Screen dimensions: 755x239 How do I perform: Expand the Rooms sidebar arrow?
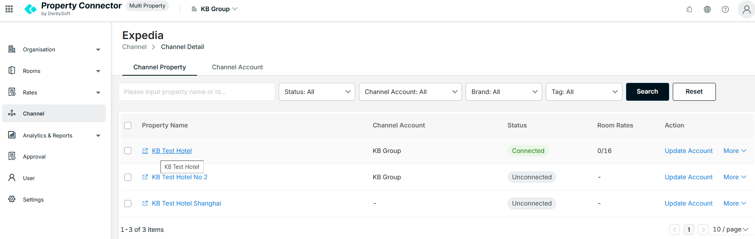pyautogui.click(x=98, y=71)
